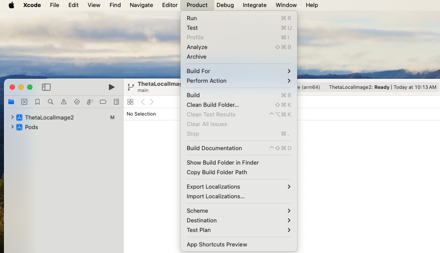Open the Navigate menu

(141, 5)
